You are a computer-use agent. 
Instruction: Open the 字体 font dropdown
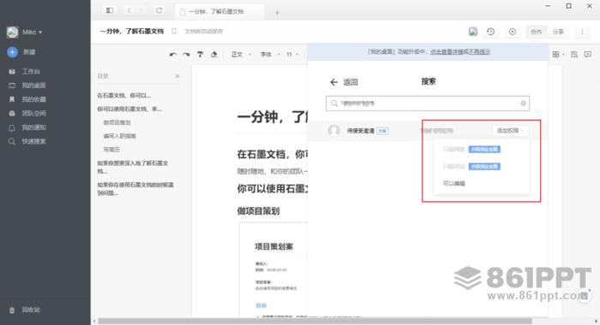pos(270,55)
